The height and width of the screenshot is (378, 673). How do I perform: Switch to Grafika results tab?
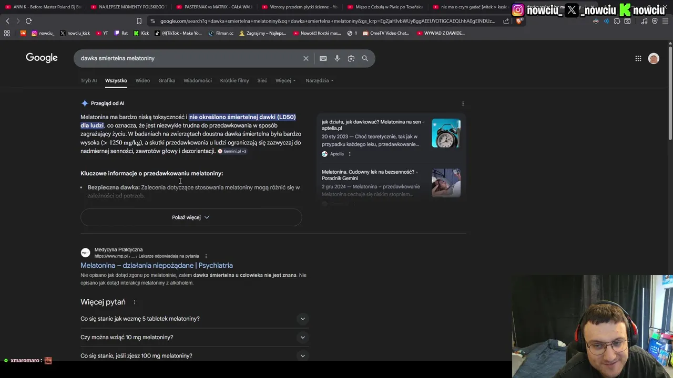[x=167, y=80]
